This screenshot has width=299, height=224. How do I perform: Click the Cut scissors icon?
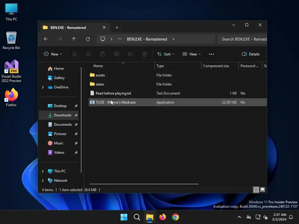coord(74,54)
